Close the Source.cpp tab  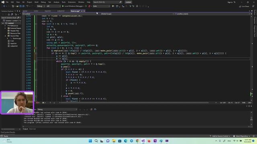pyautogui.click(x=84, y=11)
